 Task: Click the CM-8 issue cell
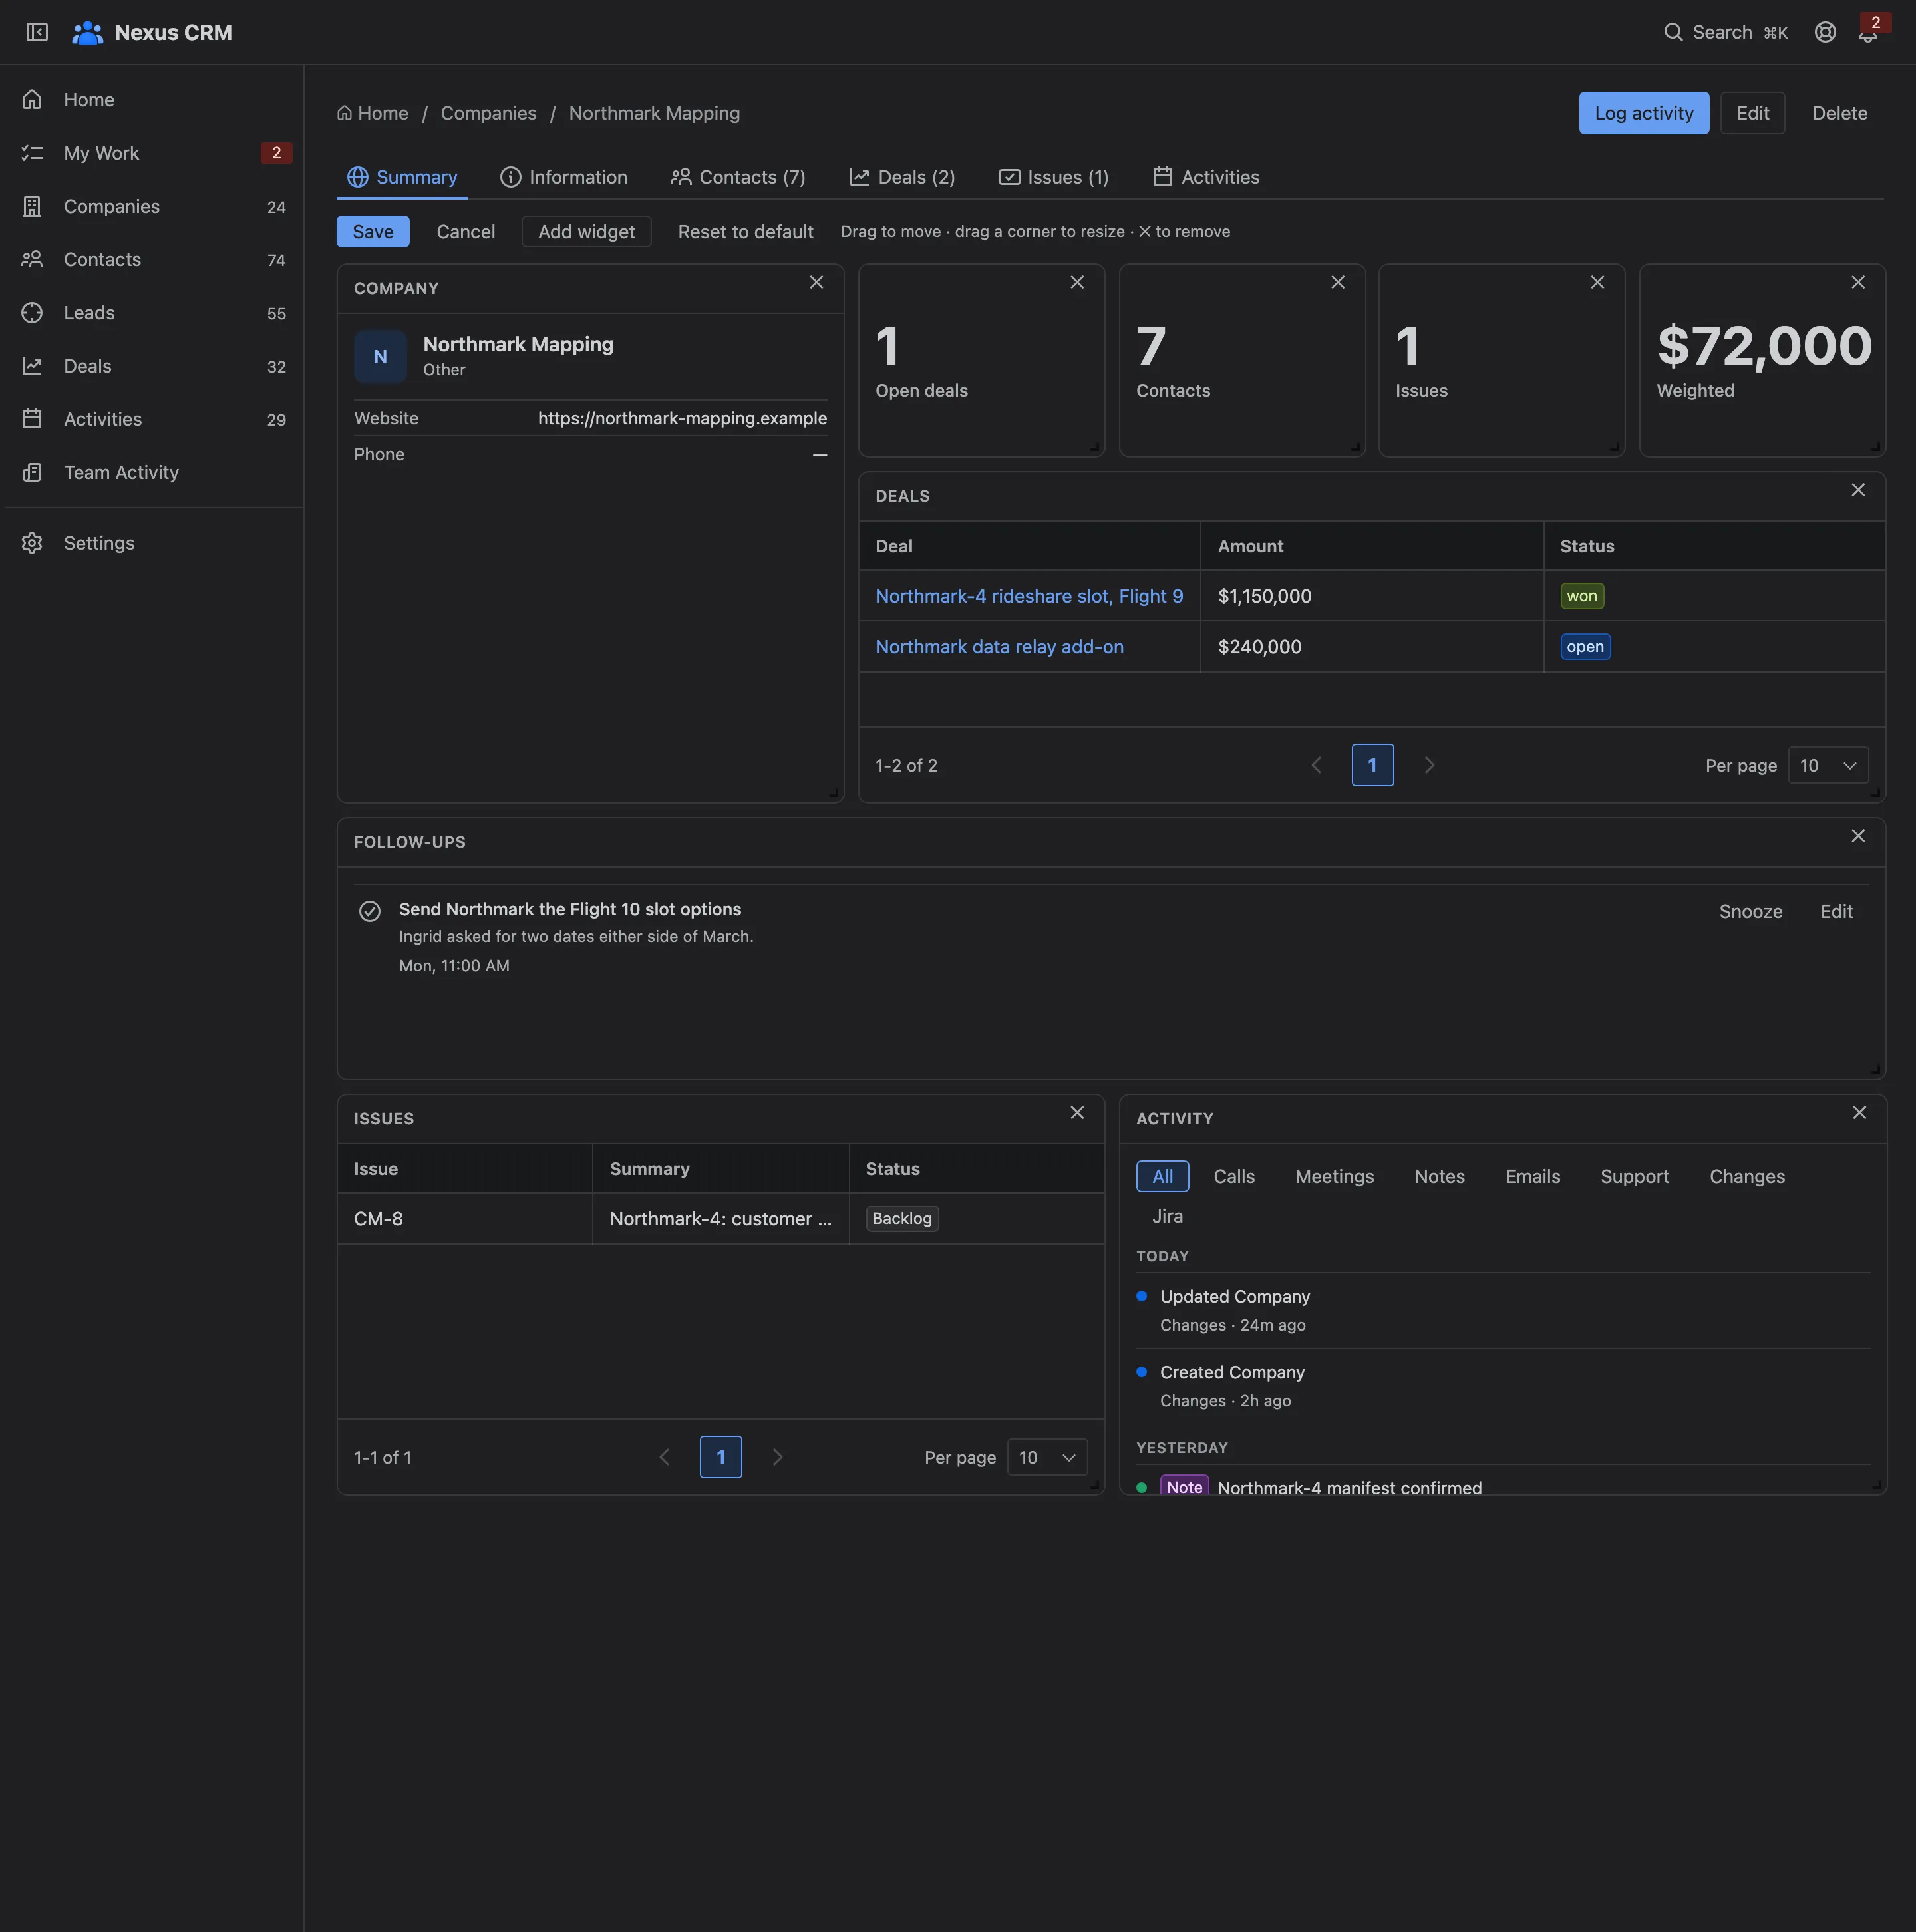(x=465, y=1219)
